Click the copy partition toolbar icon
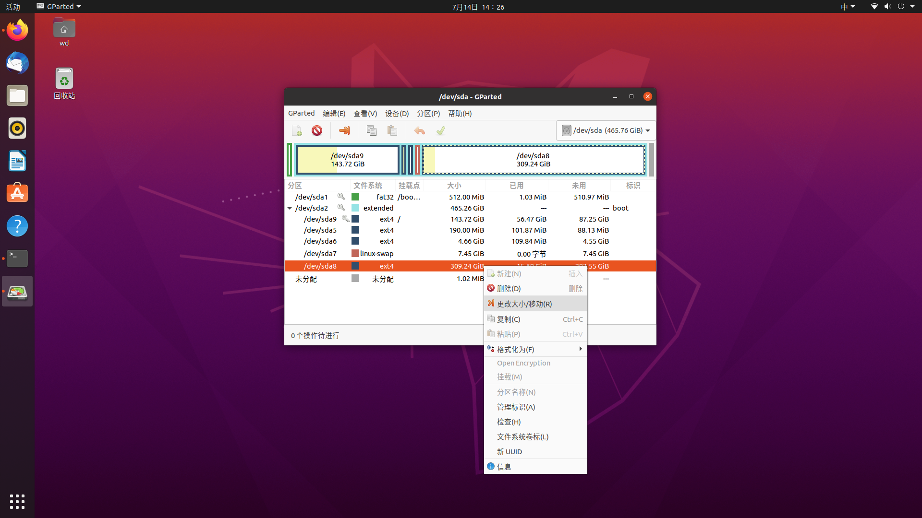922x518 pixels. (x=371, y=130)
